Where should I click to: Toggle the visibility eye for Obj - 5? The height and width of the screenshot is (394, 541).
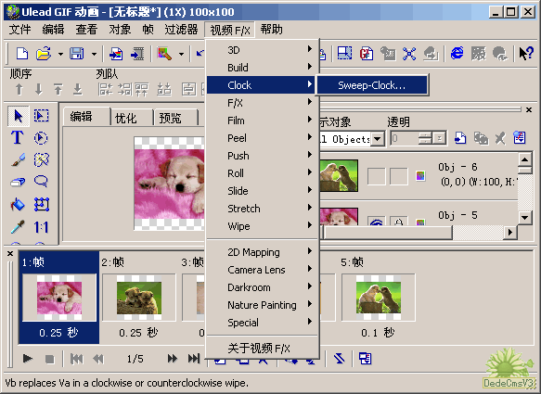pyautogui.click(x=377, y=222)
